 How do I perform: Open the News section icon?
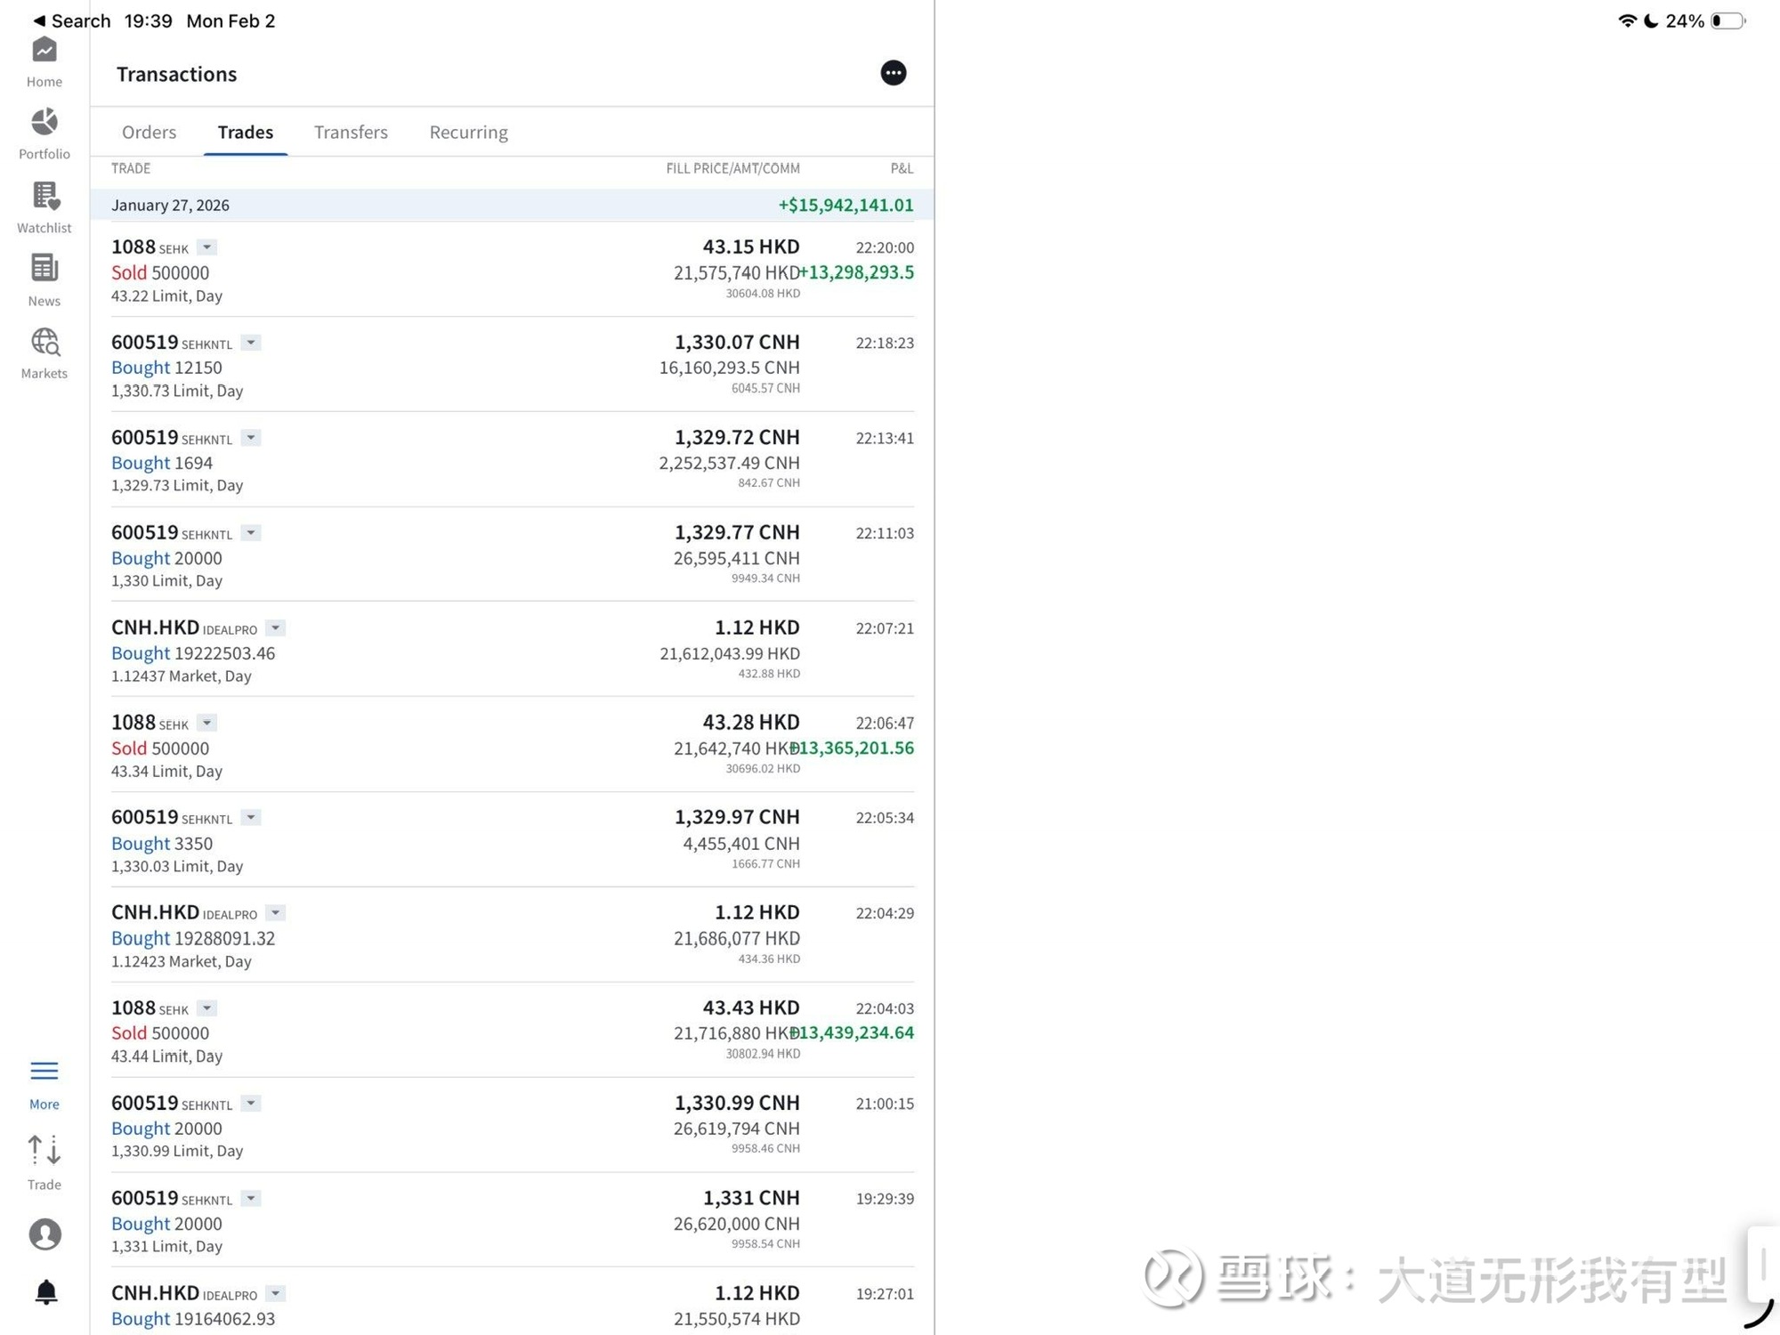pyautogui.click(x=44, y=279)
